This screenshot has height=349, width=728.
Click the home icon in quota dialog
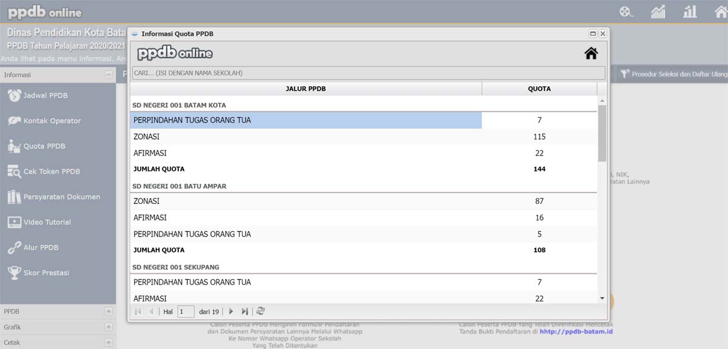coord(591,53)
